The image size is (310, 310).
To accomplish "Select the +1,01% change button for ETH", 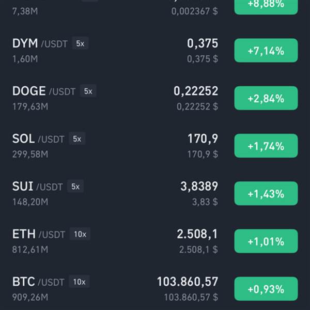I will [x=266, y=241].
